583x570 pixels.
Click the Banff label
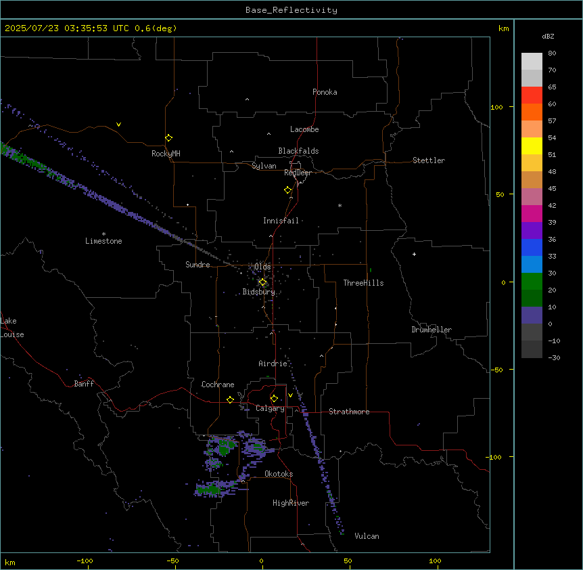[x=84, y=384]
